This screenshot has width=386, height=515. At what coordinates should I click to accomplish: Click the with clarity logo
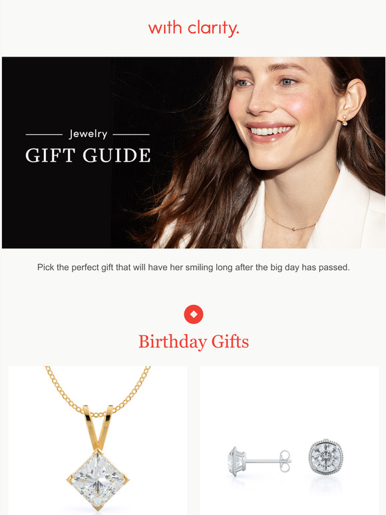tap(194, 28)
